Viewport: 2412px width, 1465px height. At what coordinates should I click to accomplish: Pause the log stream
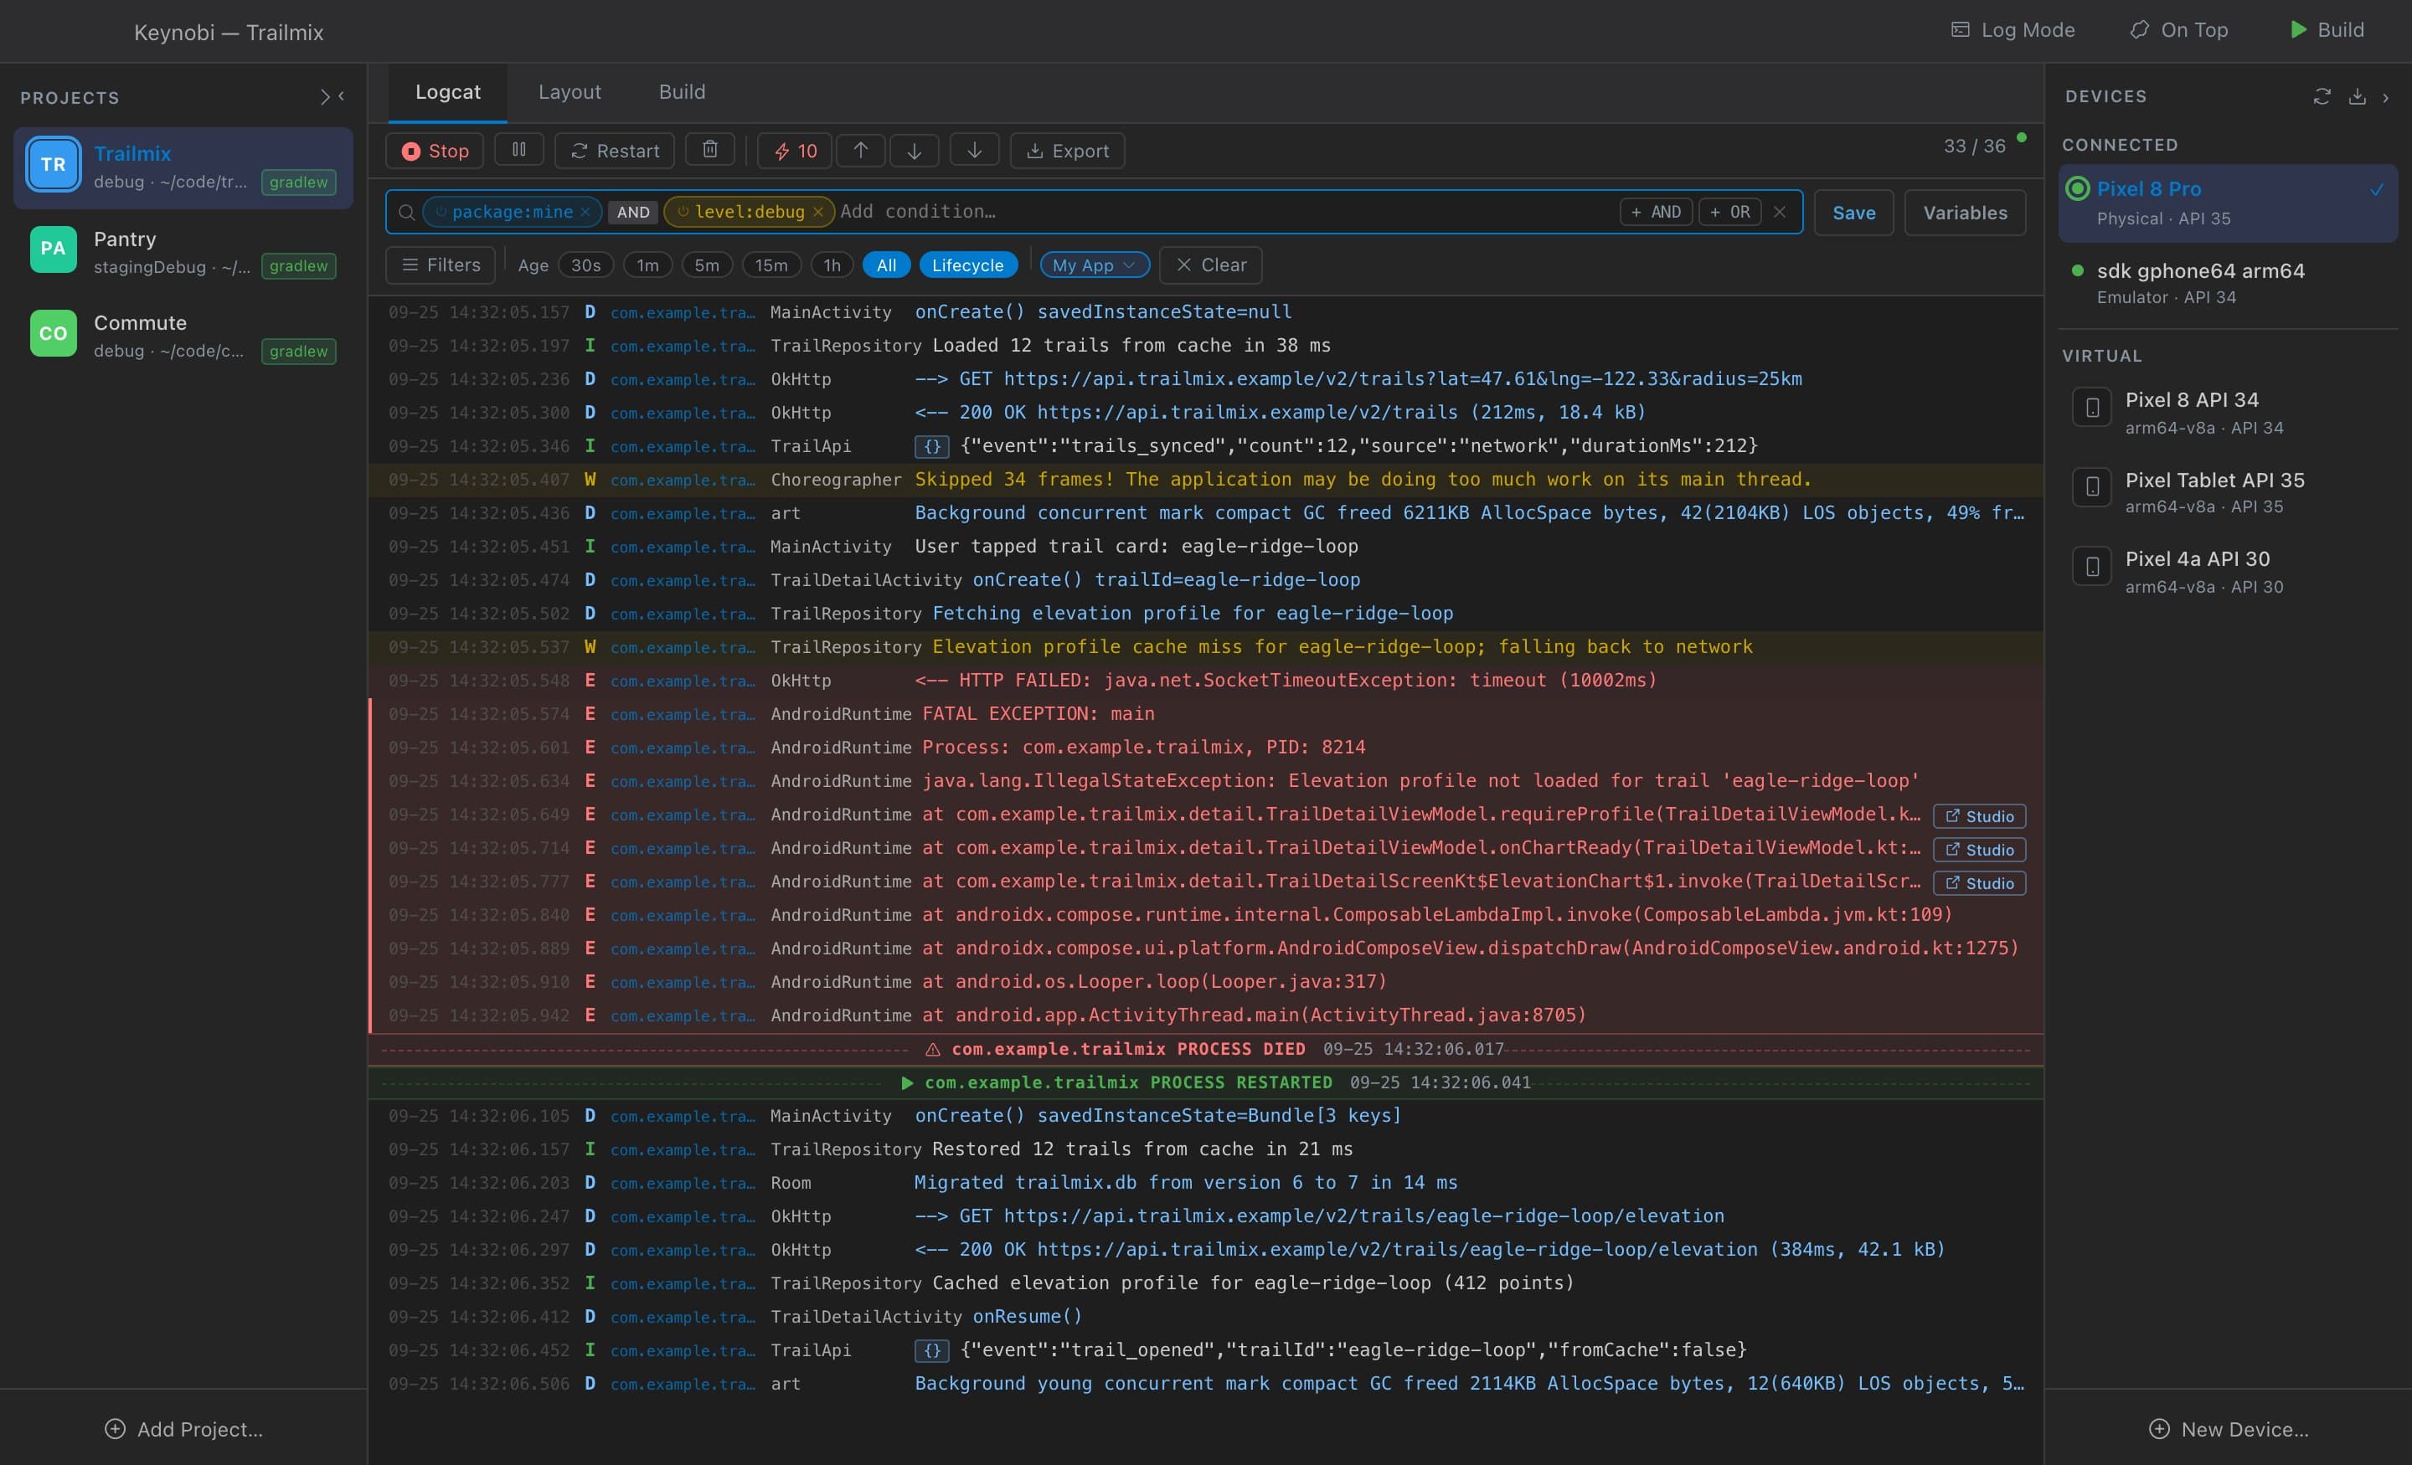pyautogui.click(x=518, y=150)
